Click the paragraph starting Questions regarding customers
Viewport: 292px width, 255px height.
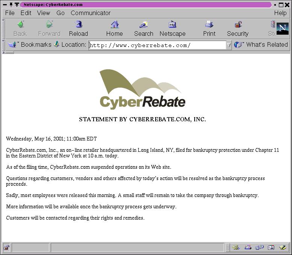pyautogui.click(x=135, y=181)
